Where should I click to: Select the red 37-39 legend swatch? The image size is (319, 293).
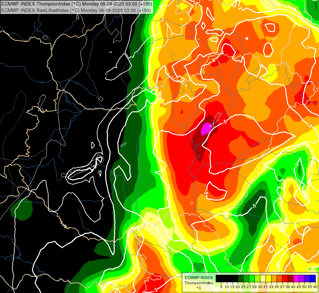[x=285, y=279]
